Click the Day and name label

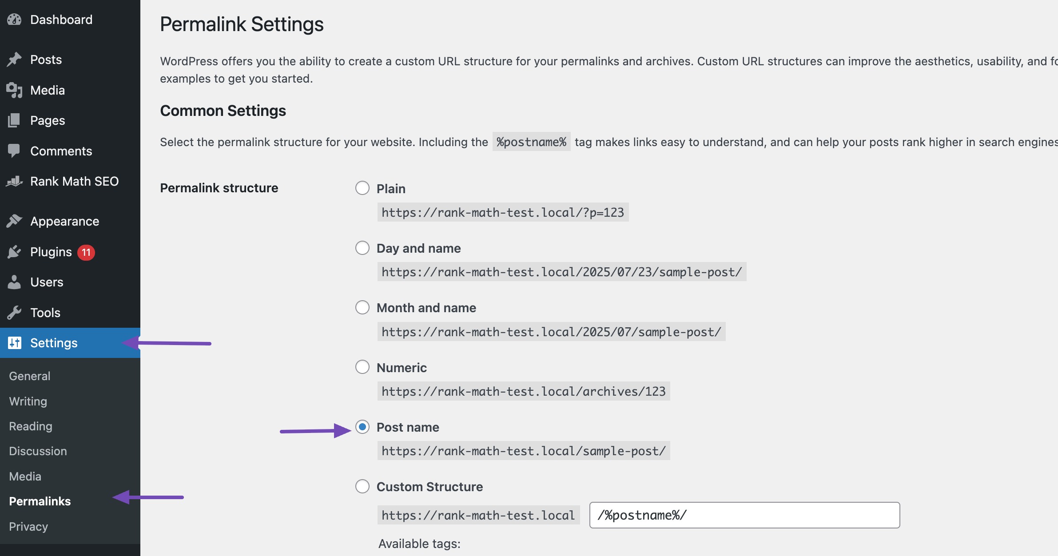(418, 248)
